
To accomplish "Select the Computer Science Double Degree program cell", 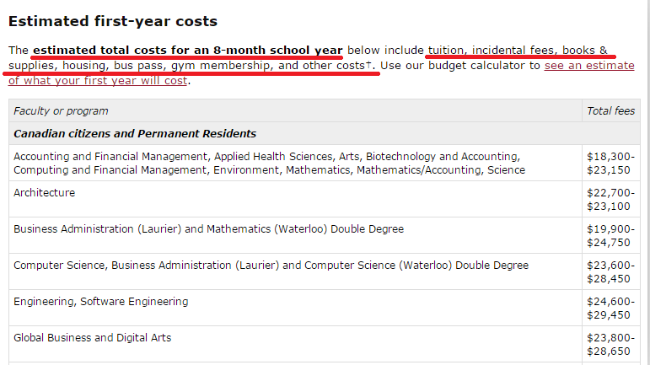I will pos(271,265).
